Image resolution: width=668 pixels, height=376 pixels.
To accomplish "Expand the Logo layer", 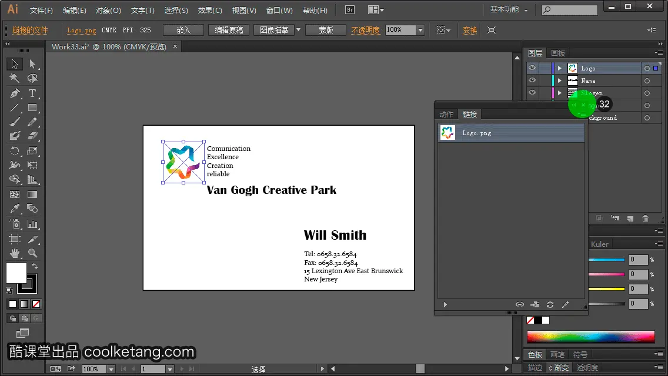I will pyautogui.click(x=560, y=68).
